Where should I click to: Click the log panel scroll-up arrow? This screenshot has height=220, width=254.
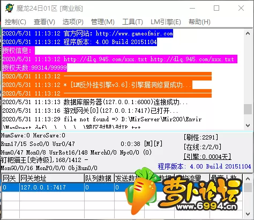(248, 33)
